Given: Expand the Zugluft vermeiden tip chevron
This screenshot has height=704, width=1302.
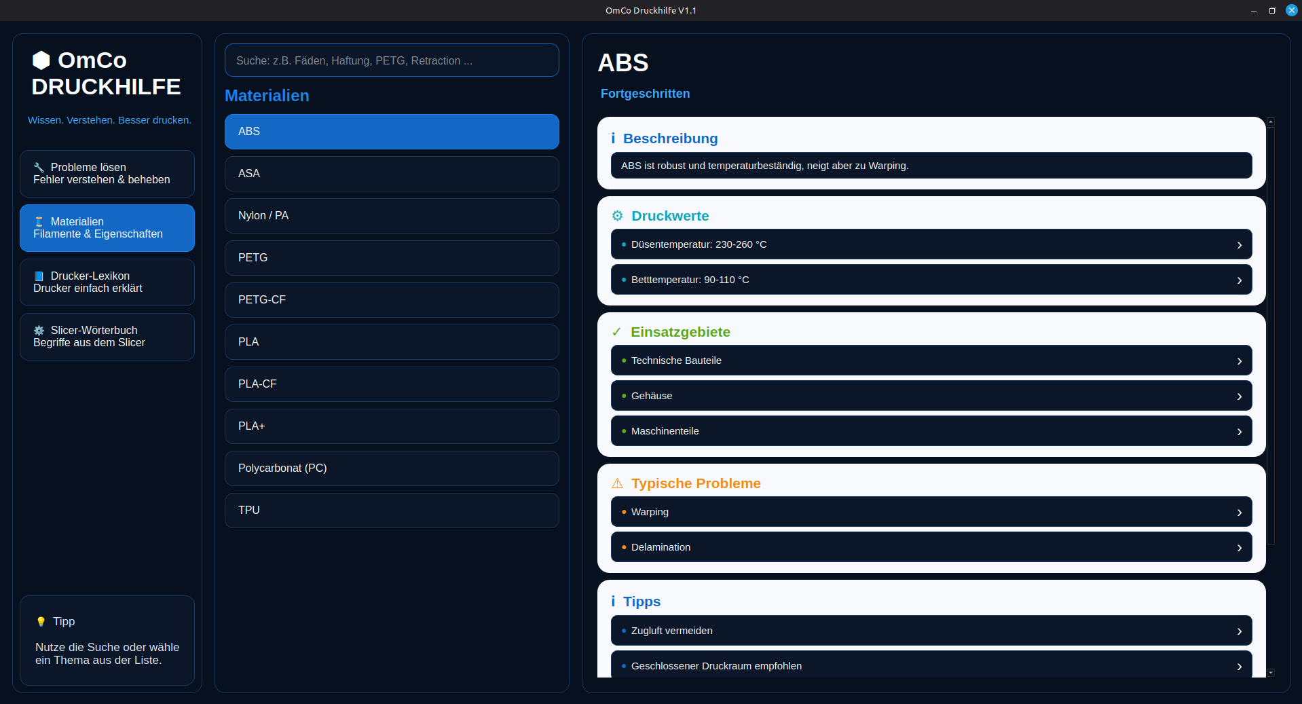Looking at the screenshot, I should [1240, 631].
